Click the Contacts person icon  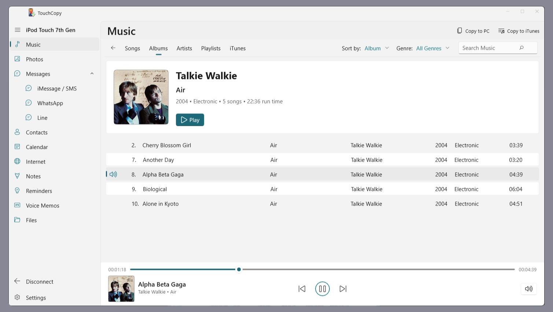(x=17, y=132)
